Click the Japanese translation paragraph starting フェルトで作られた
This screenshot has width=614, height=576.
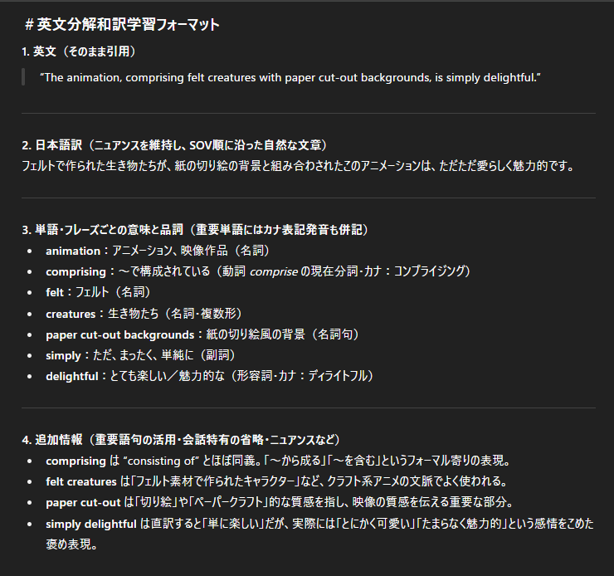298,165
